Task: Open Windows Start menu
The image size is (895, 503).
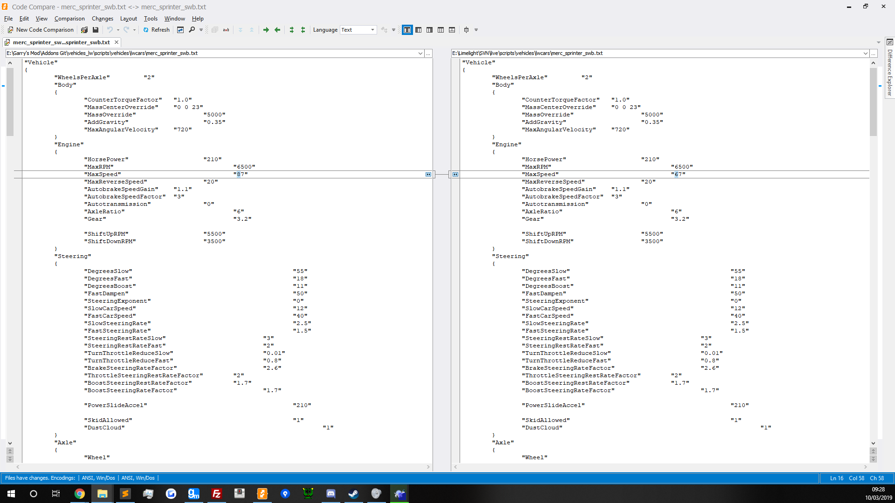Action: 11,494
